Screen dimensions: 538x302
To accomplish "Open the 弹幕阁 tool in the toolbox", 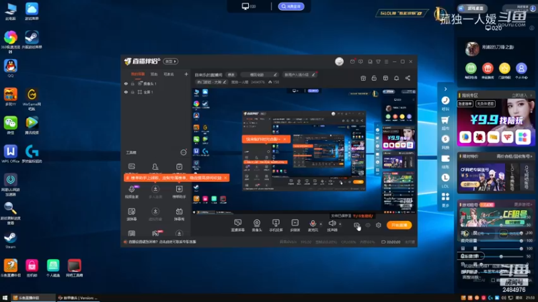I will point(179,214).
